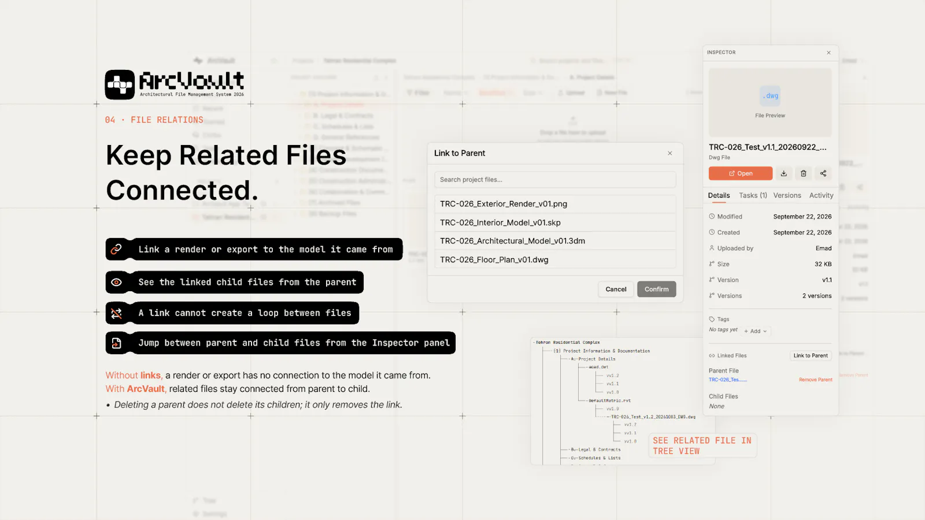Select TRC-026_Floor_Plan_v01.dwg in the list

(x=555, y=259)
